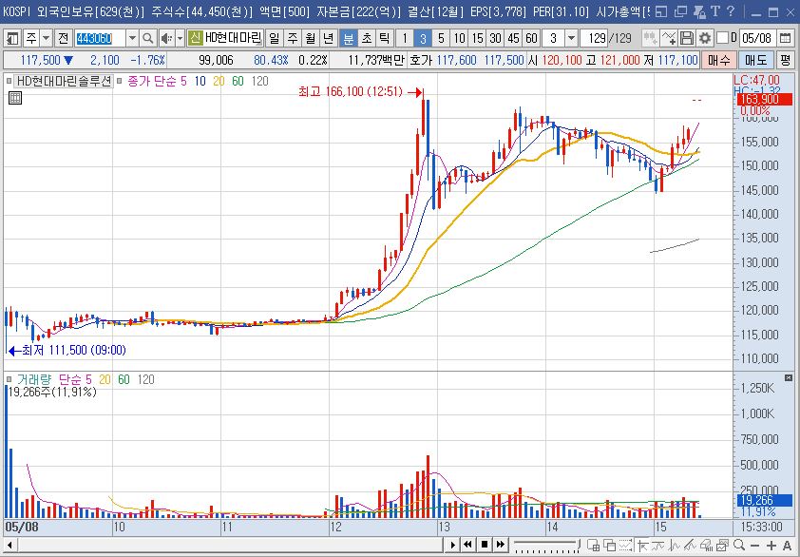Image resolution: width=800 pixels, height=557 pixels.
Task: Click the window split grid icon
Action: click(593, 546)
